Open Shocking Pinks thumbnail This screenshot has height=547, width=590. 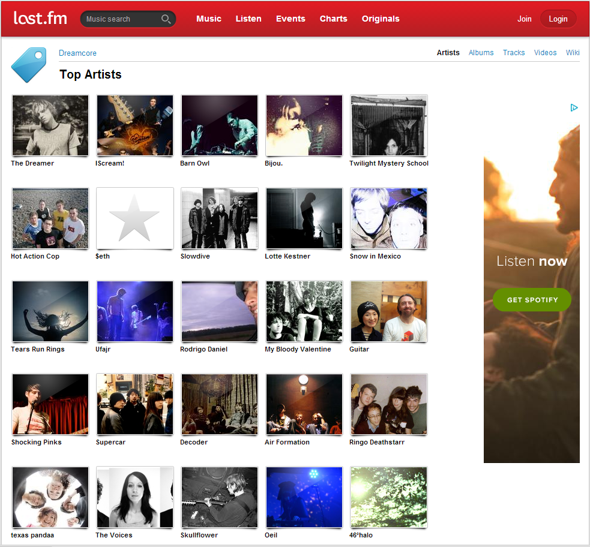pos(50,404)
